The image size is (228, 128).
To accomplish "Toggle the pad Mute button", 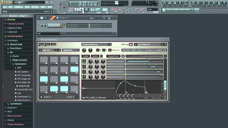I will point(98,50).
